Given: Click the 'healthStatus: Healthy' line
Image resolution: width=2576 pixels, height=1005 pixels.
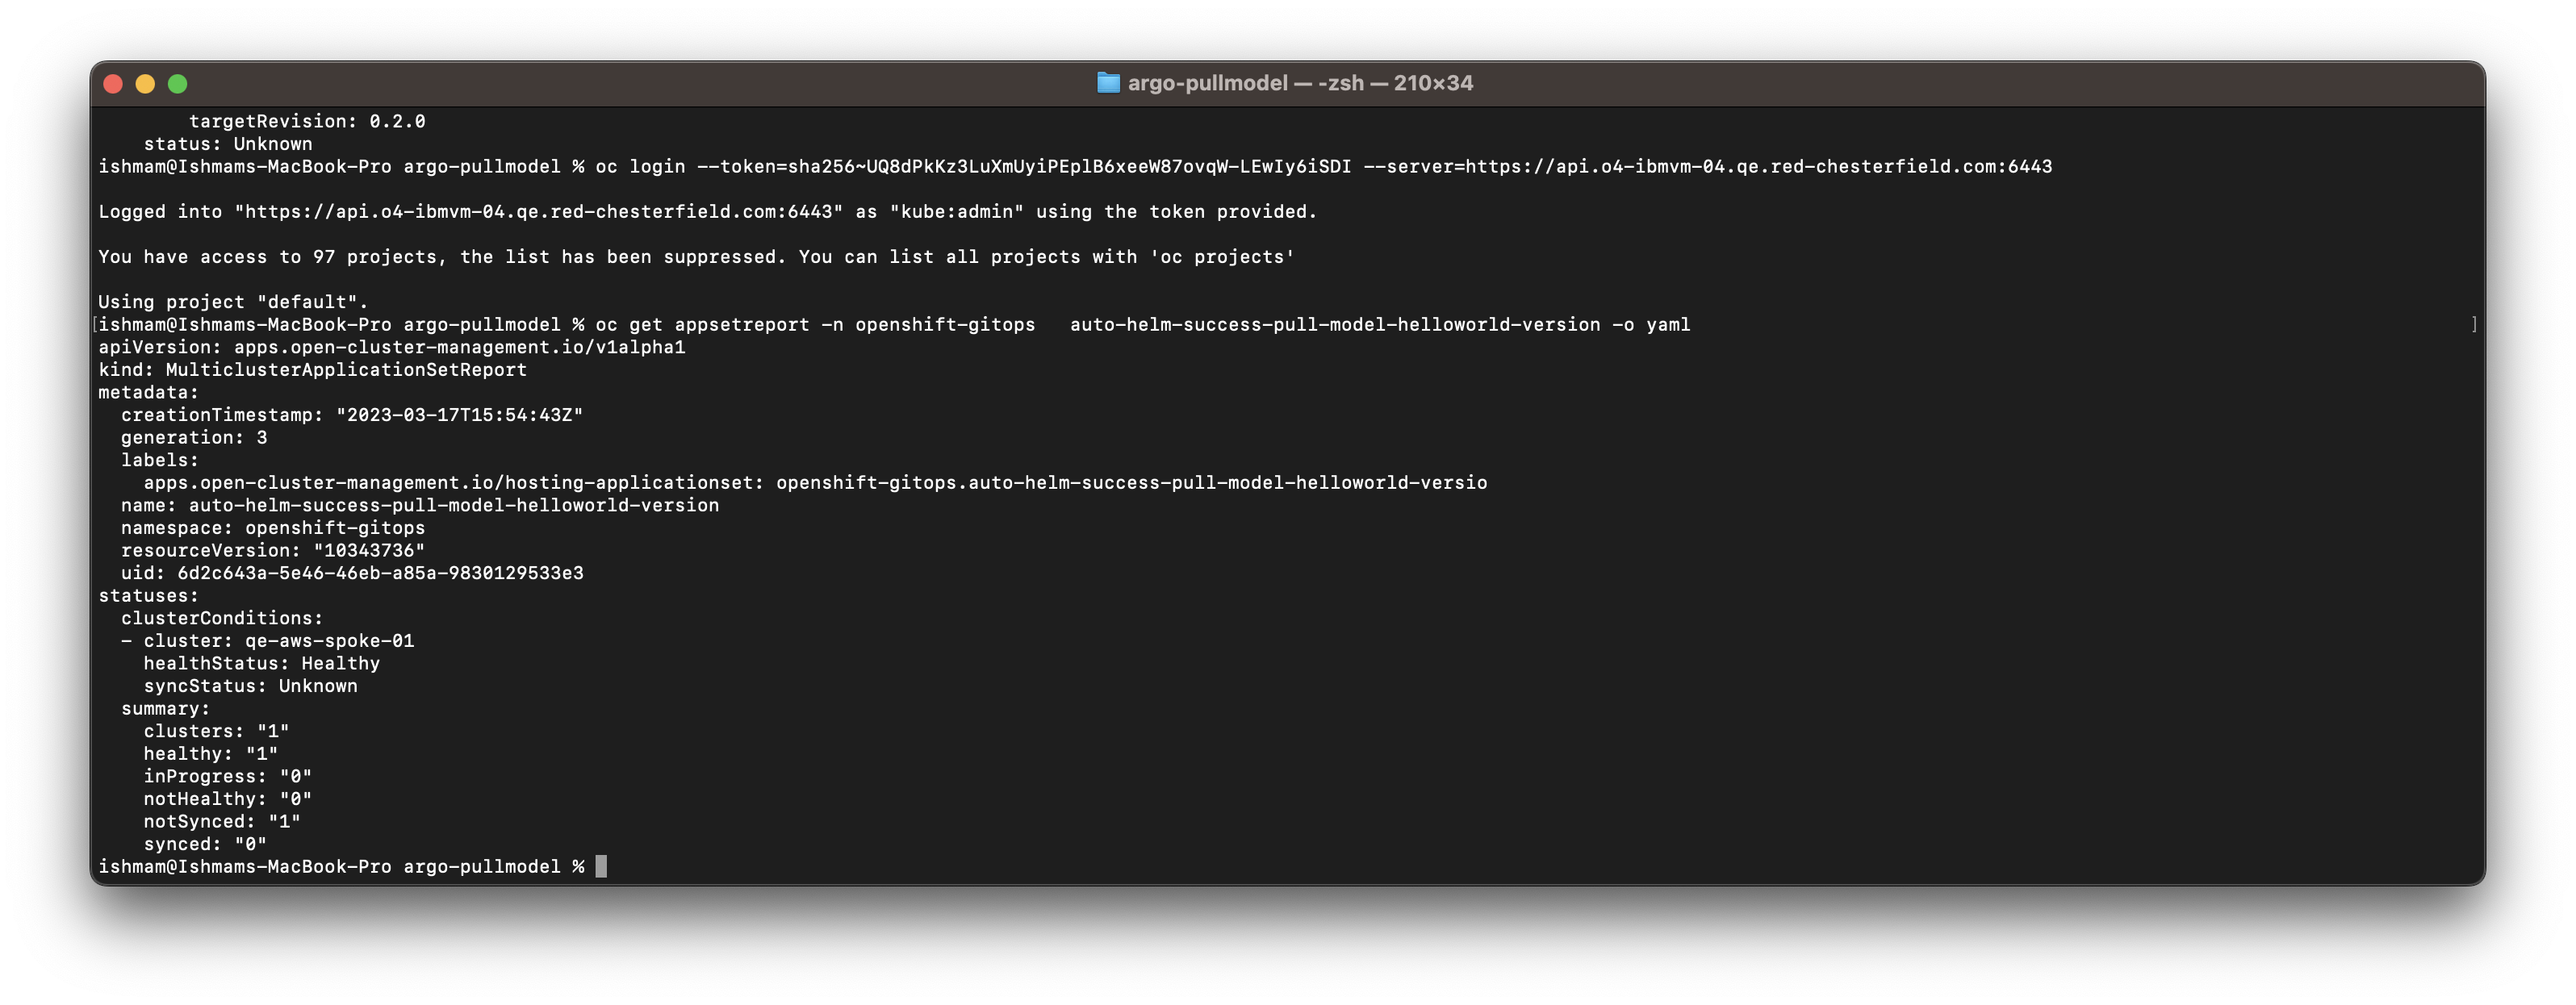Looking at the screenshot, I should (261, 663).
